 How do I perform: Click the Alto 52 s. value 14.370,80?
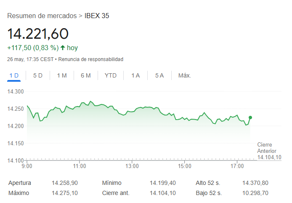[255, 183]
